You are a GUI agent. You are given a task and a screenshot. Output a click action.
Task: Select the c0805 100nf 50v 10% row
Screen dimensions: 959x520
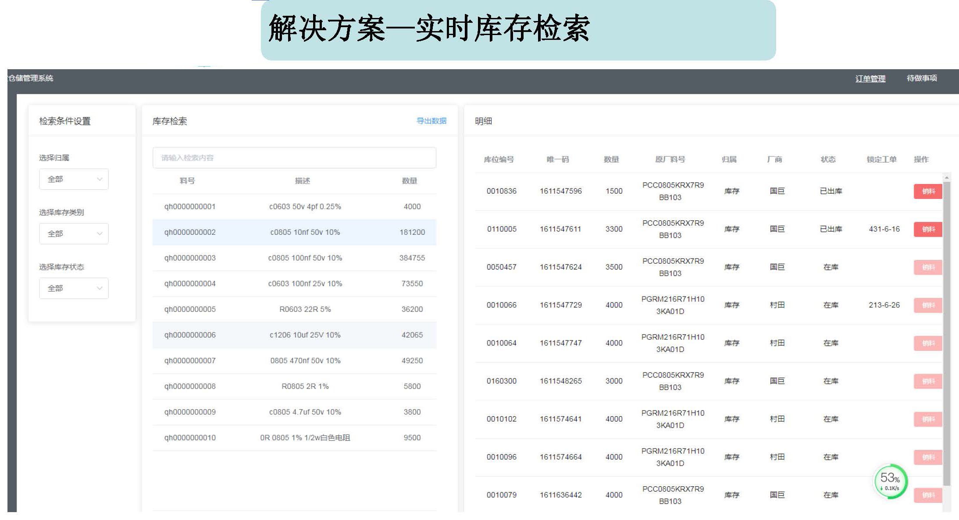pos(305,258)
